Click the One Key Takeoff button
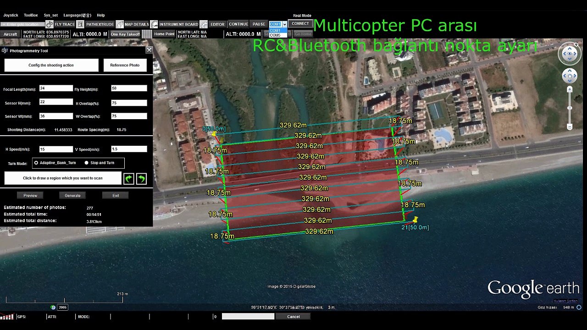This screenshot has height=330, width=587. (125, 34)
